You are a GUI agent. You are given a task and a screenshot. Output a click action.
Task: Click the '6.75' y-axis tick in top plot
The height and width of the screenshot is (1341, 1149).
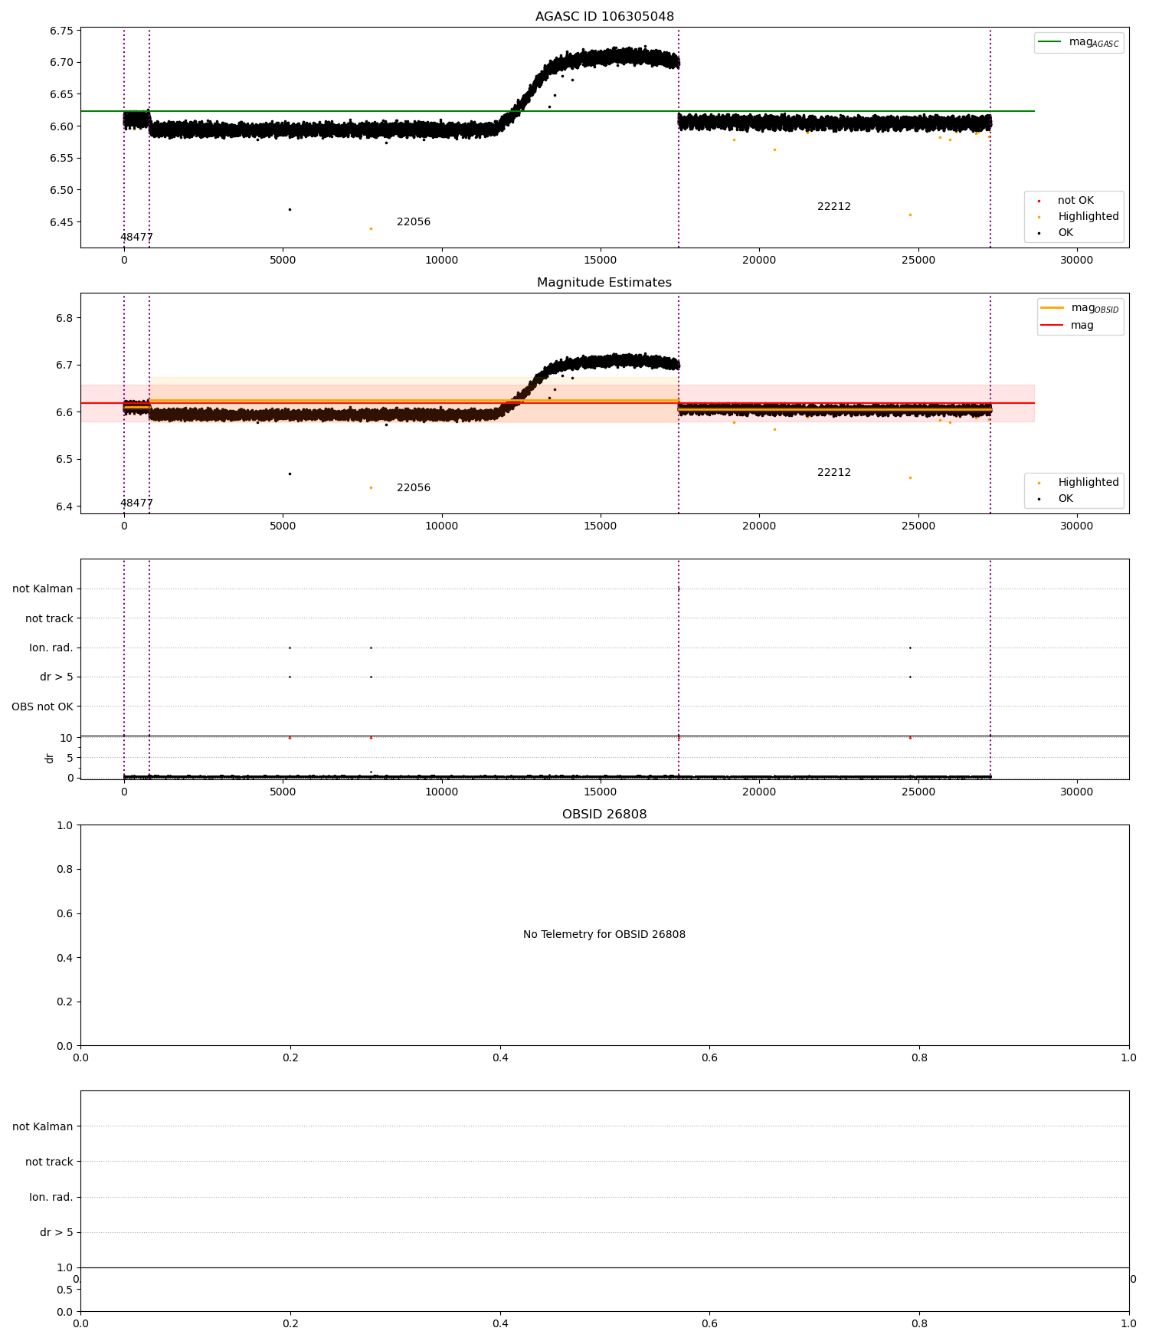pyautogui.click(x=61, y=31)
